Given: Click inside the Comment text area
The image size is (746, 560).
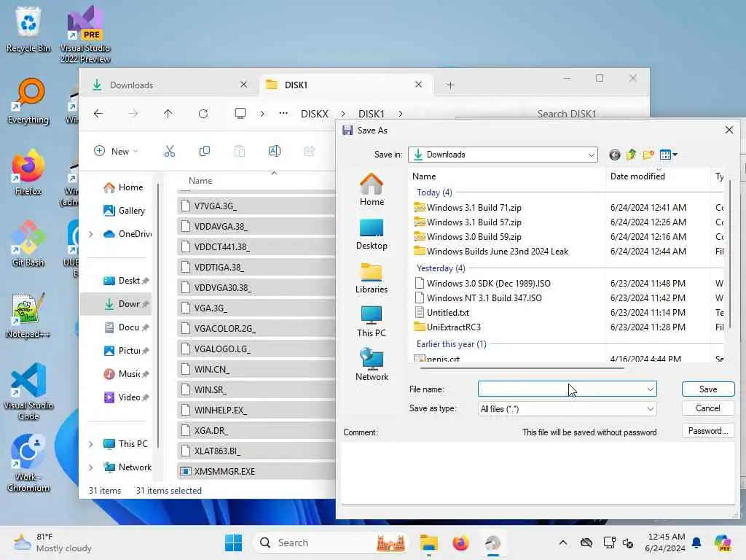Looking at the screenshot, I should [538, 472].
